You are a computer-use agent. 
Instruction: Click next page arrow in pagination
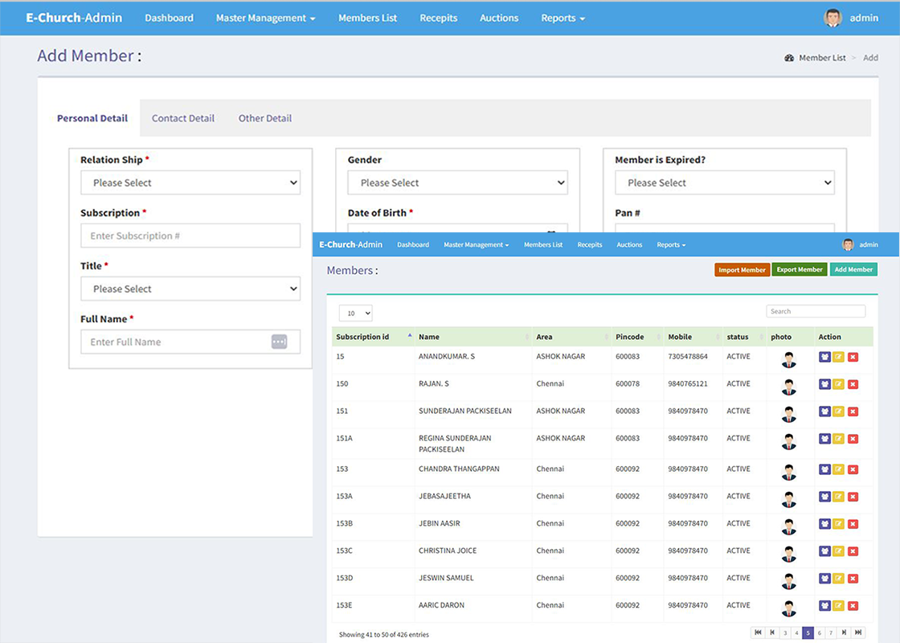pos(845,633)
